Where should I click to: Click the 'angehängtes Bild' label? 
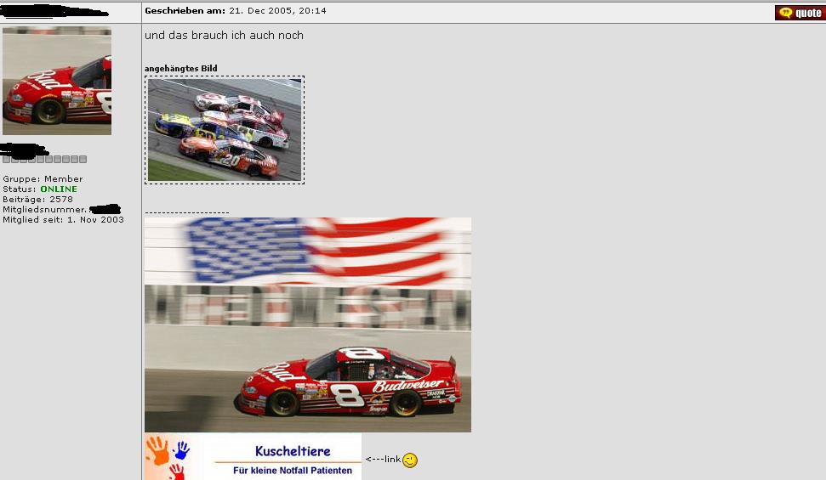pos(180,69)
